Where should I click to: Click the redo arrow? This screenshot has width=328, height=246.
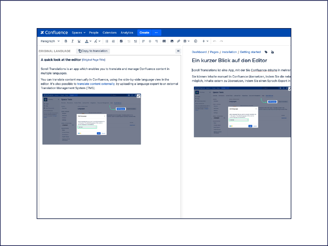221,41
